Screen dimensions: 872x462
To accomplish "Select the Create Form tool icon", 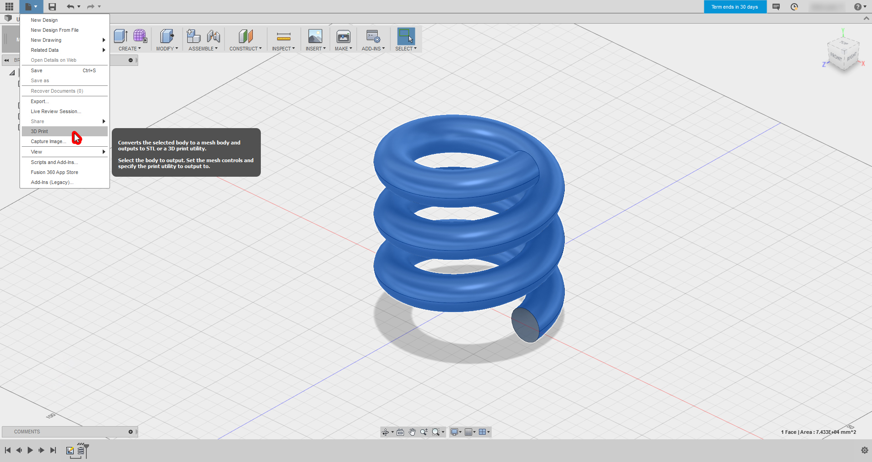I will point(140,36).
